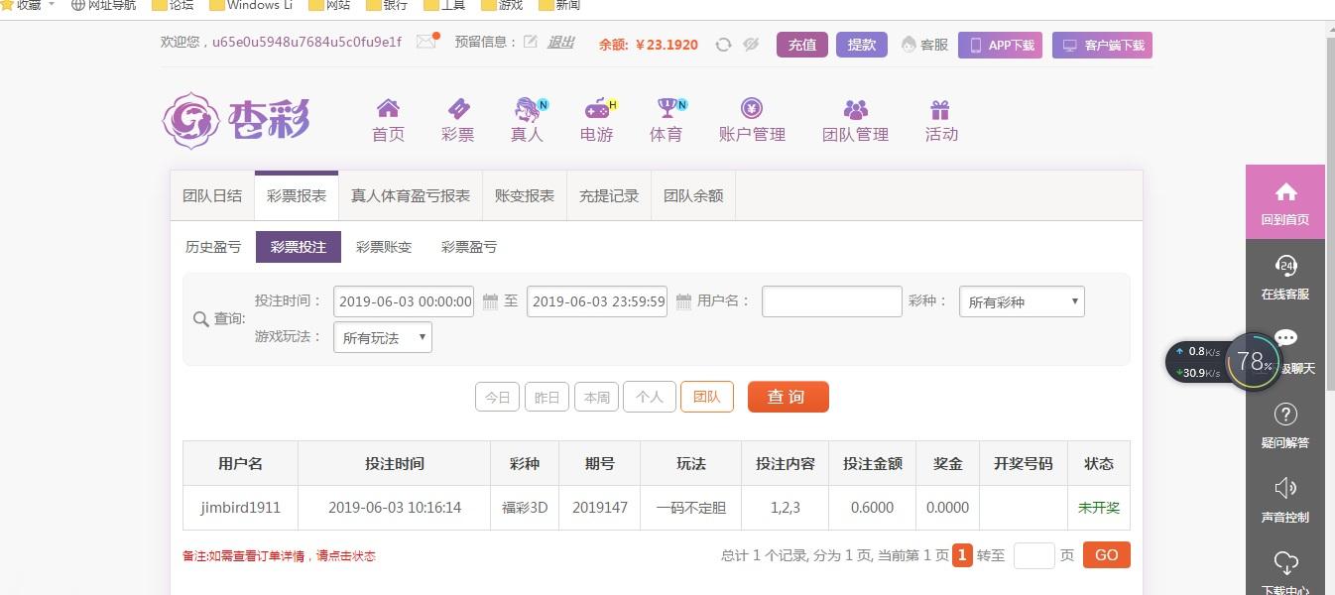Open the 团队余额 tab
Screen dimensions: 1335x595
[693, 195]
